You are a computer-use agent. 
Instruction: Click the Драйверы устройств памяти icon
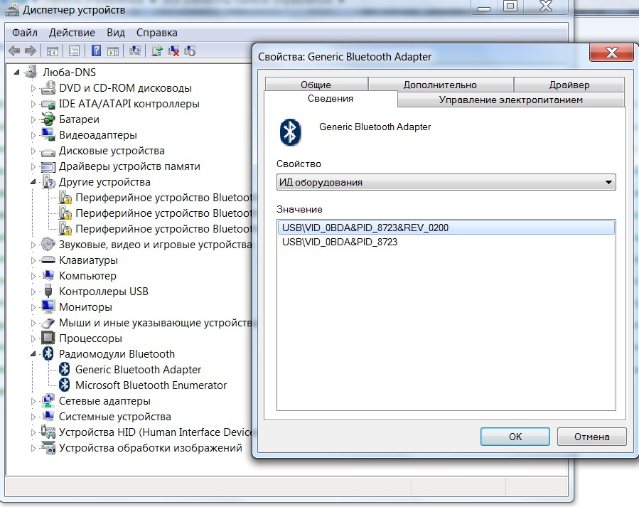(x=48, y=166)
